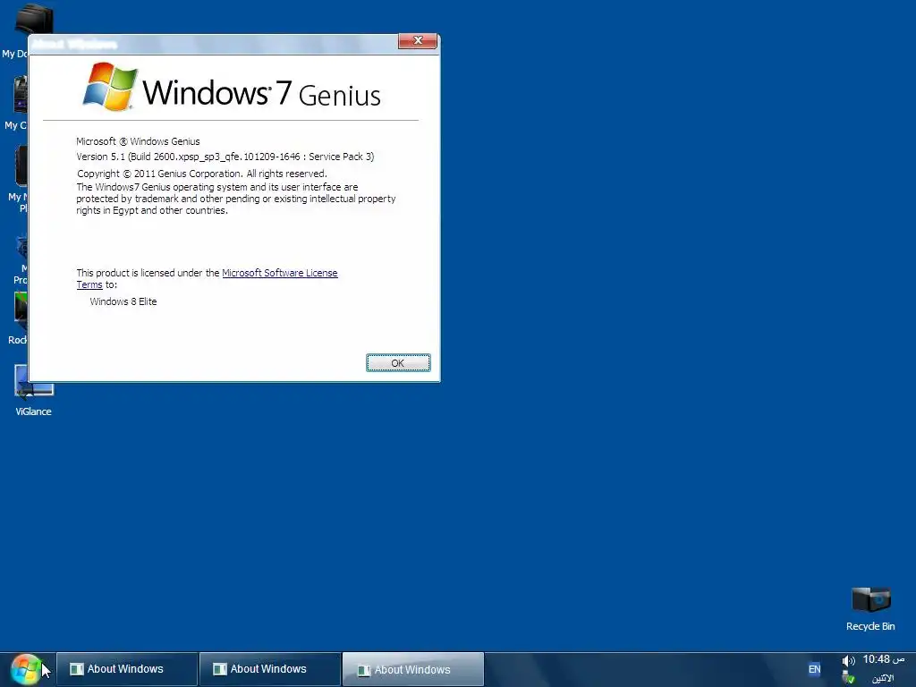916x687 pixels.
Task: Close the About Windows dialog with the X
Action: coord(417,40)
